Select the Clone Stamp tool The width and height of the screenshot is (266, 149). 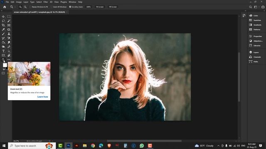9,34
